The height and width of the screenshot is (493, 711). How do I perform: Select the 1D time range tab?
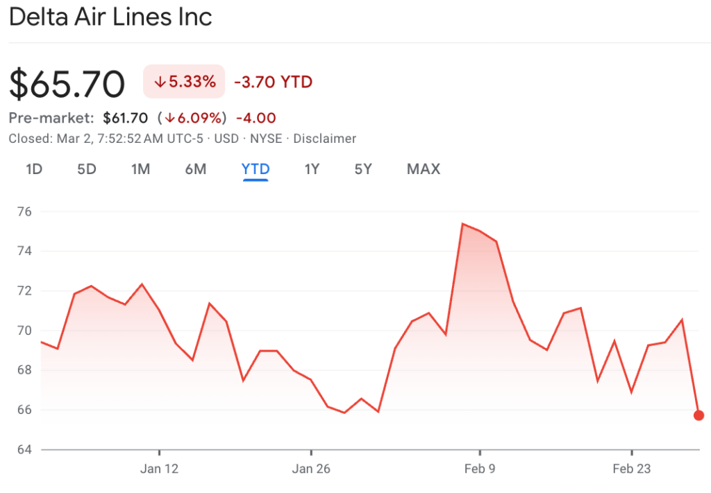pyautogui.click(x=34, y=169)
